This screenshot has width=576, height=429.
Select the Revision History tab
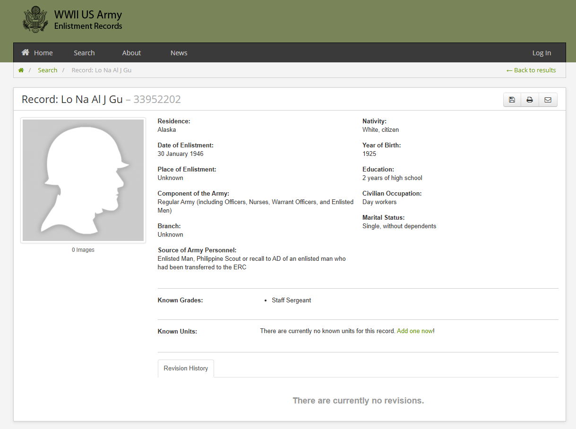click(x=186, y=369)
